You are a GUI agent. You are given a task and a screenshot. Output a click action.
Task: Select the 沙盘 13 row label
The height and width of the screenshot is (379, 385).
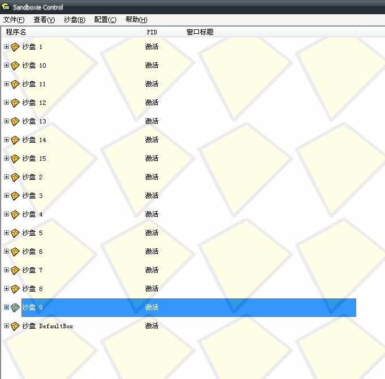34,121
